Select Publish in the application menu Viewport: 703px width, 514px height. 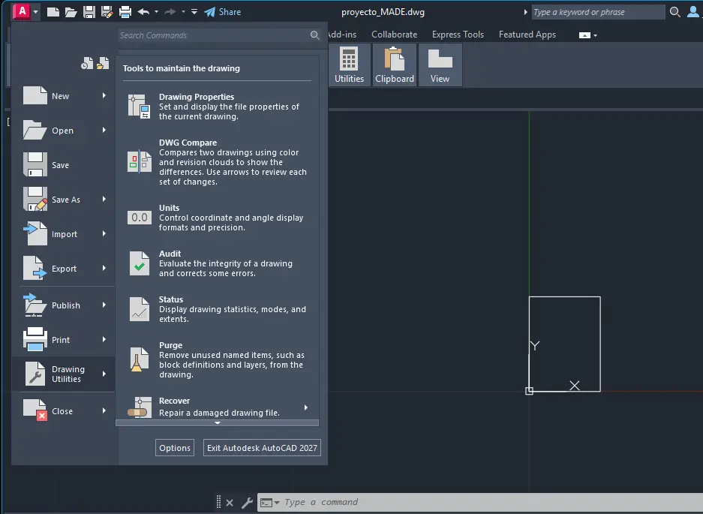(64, 305)
